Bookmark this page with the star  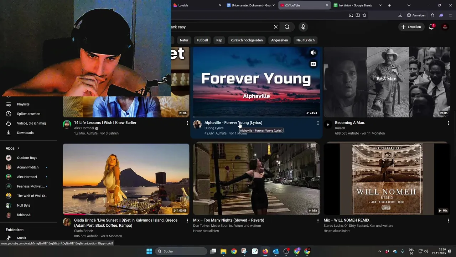click(364, 15)
